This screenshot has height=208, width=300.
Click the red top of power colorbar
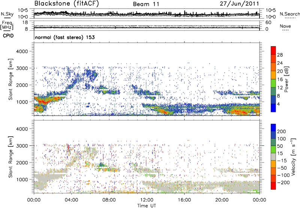point(273,50)
